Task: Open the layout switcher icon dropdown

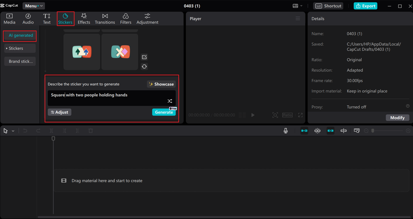Action: [x=297, y=6]
